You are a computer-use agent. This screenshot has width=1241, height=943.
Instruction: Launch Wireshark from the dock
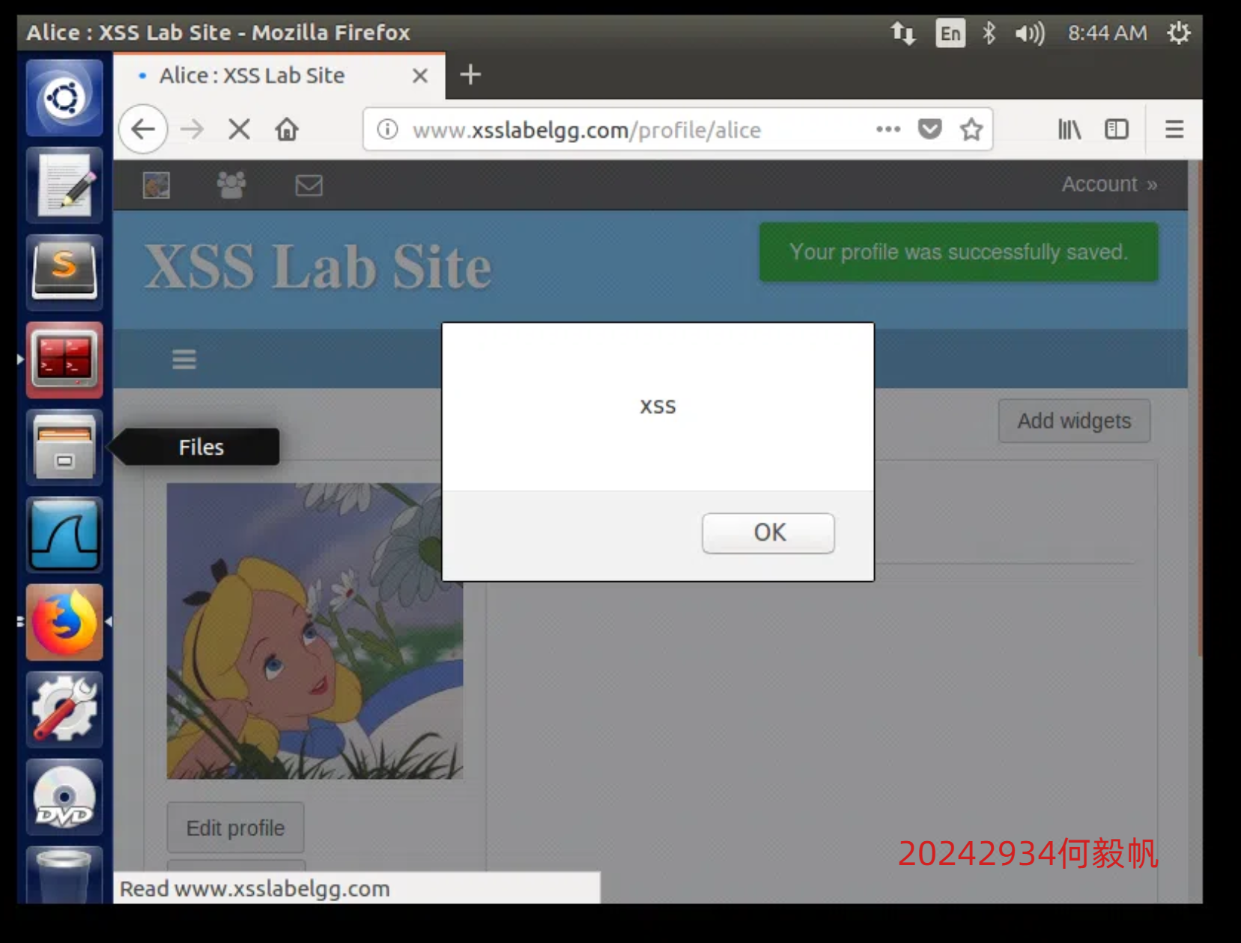[x=64, y=536]
